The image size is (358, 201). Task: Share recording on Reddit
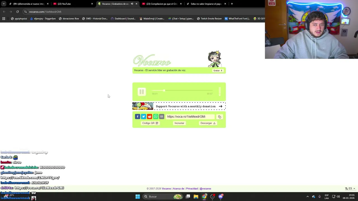coord(150,116)
